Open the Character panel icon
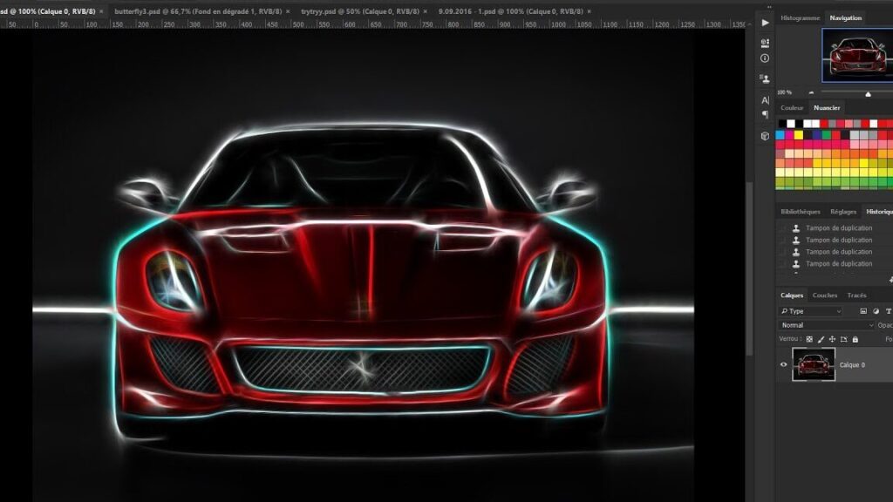Viewport: 893px width, 502px height. pos(765,100)
